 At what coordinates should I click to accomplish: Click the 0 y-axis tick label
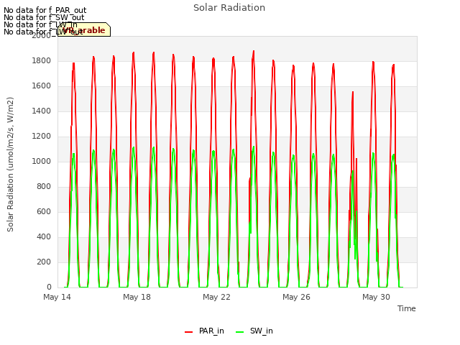[49, 287]
